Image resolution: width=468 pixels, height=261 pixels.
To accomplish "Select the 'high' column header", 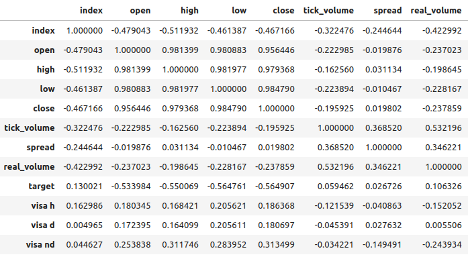I will 189,11.
